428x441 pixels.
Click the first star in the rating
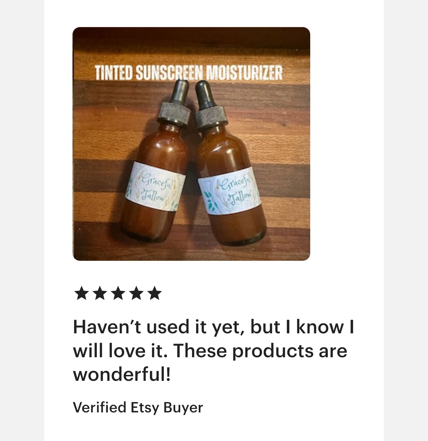click(81, 294)
